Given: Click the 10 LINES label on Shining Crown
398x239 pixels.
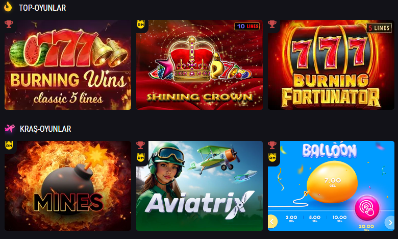Looking at the screenshot, I should (x=247, y=26).
